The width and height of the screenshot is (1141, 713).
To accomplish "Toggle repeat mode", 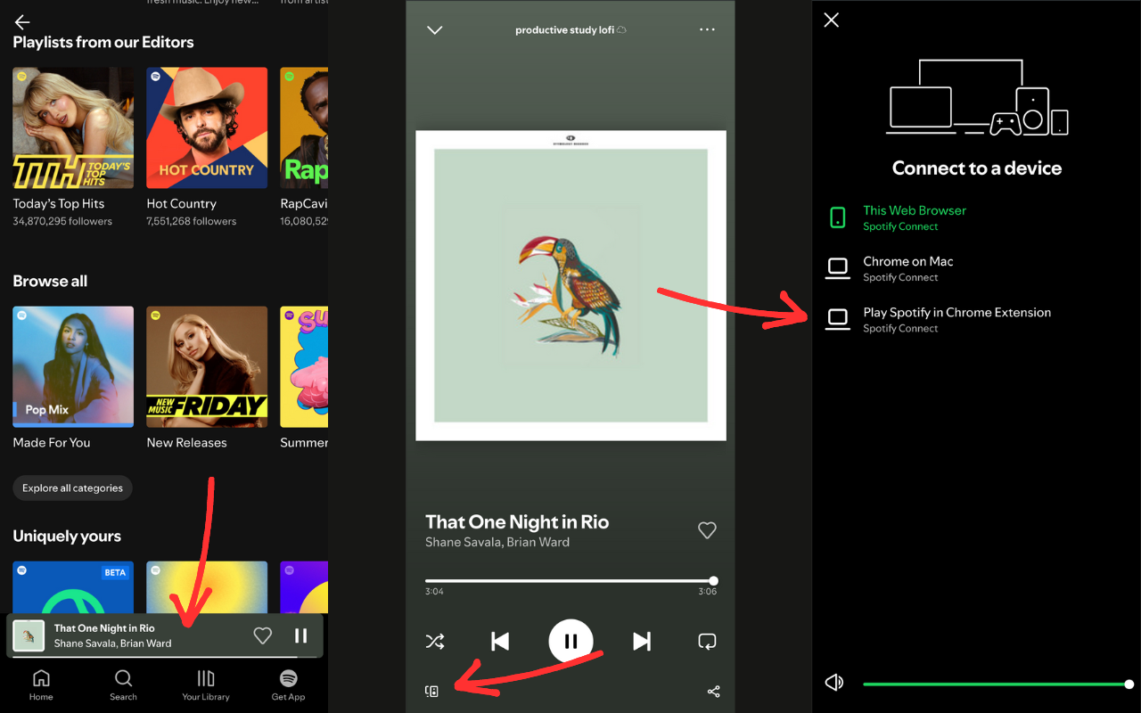I will (707, 642).
